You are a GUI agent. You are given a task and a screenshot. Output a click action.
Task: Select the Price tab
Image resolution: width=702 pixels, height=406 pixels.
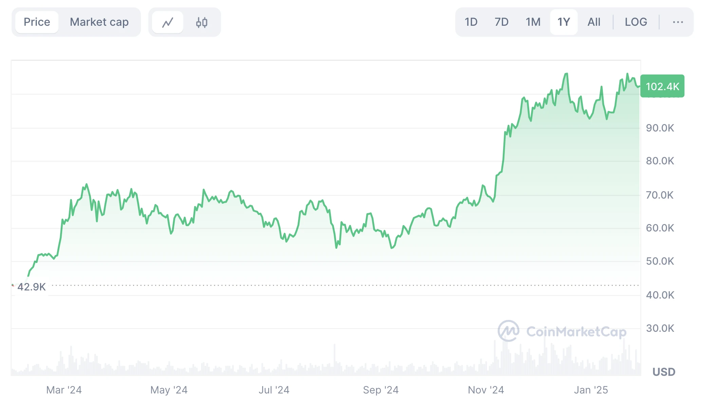[37, 22]
